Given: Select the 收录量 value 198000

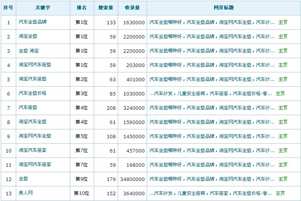Looking at the screenshot, I should click(x=135, y=165).
